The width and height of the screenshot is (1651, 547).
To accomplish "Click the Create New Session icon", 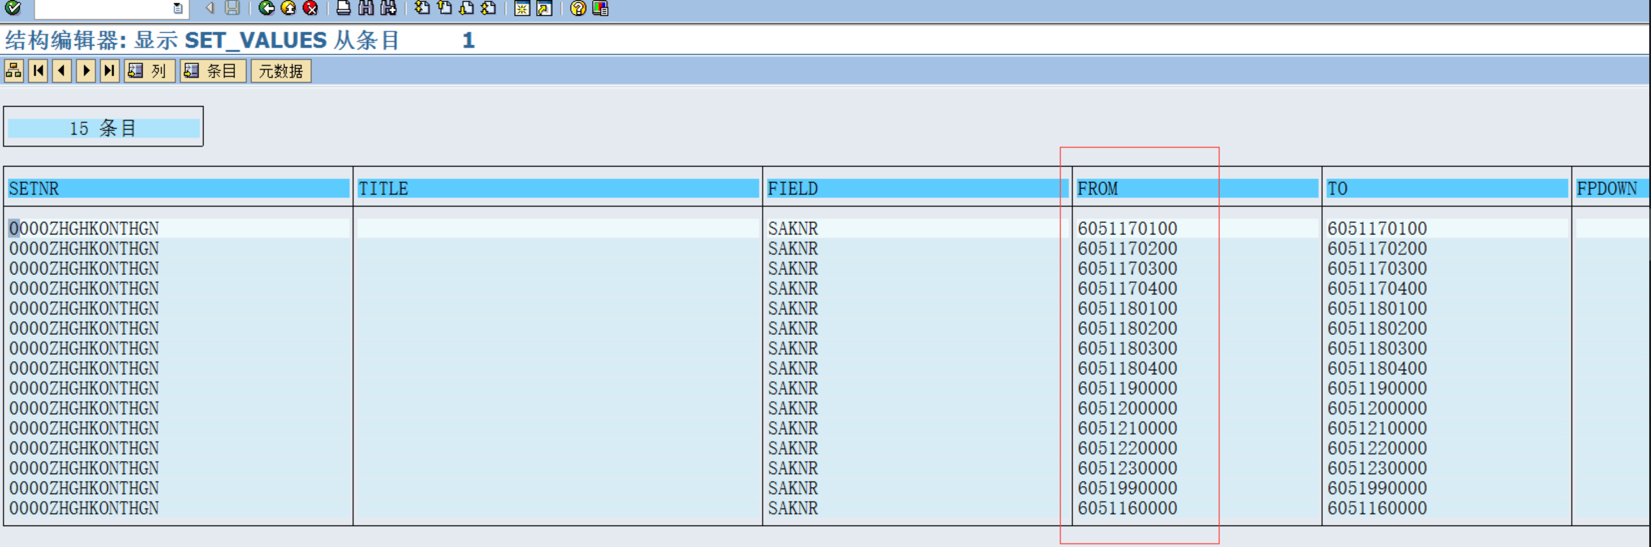I will coord(522,8).
